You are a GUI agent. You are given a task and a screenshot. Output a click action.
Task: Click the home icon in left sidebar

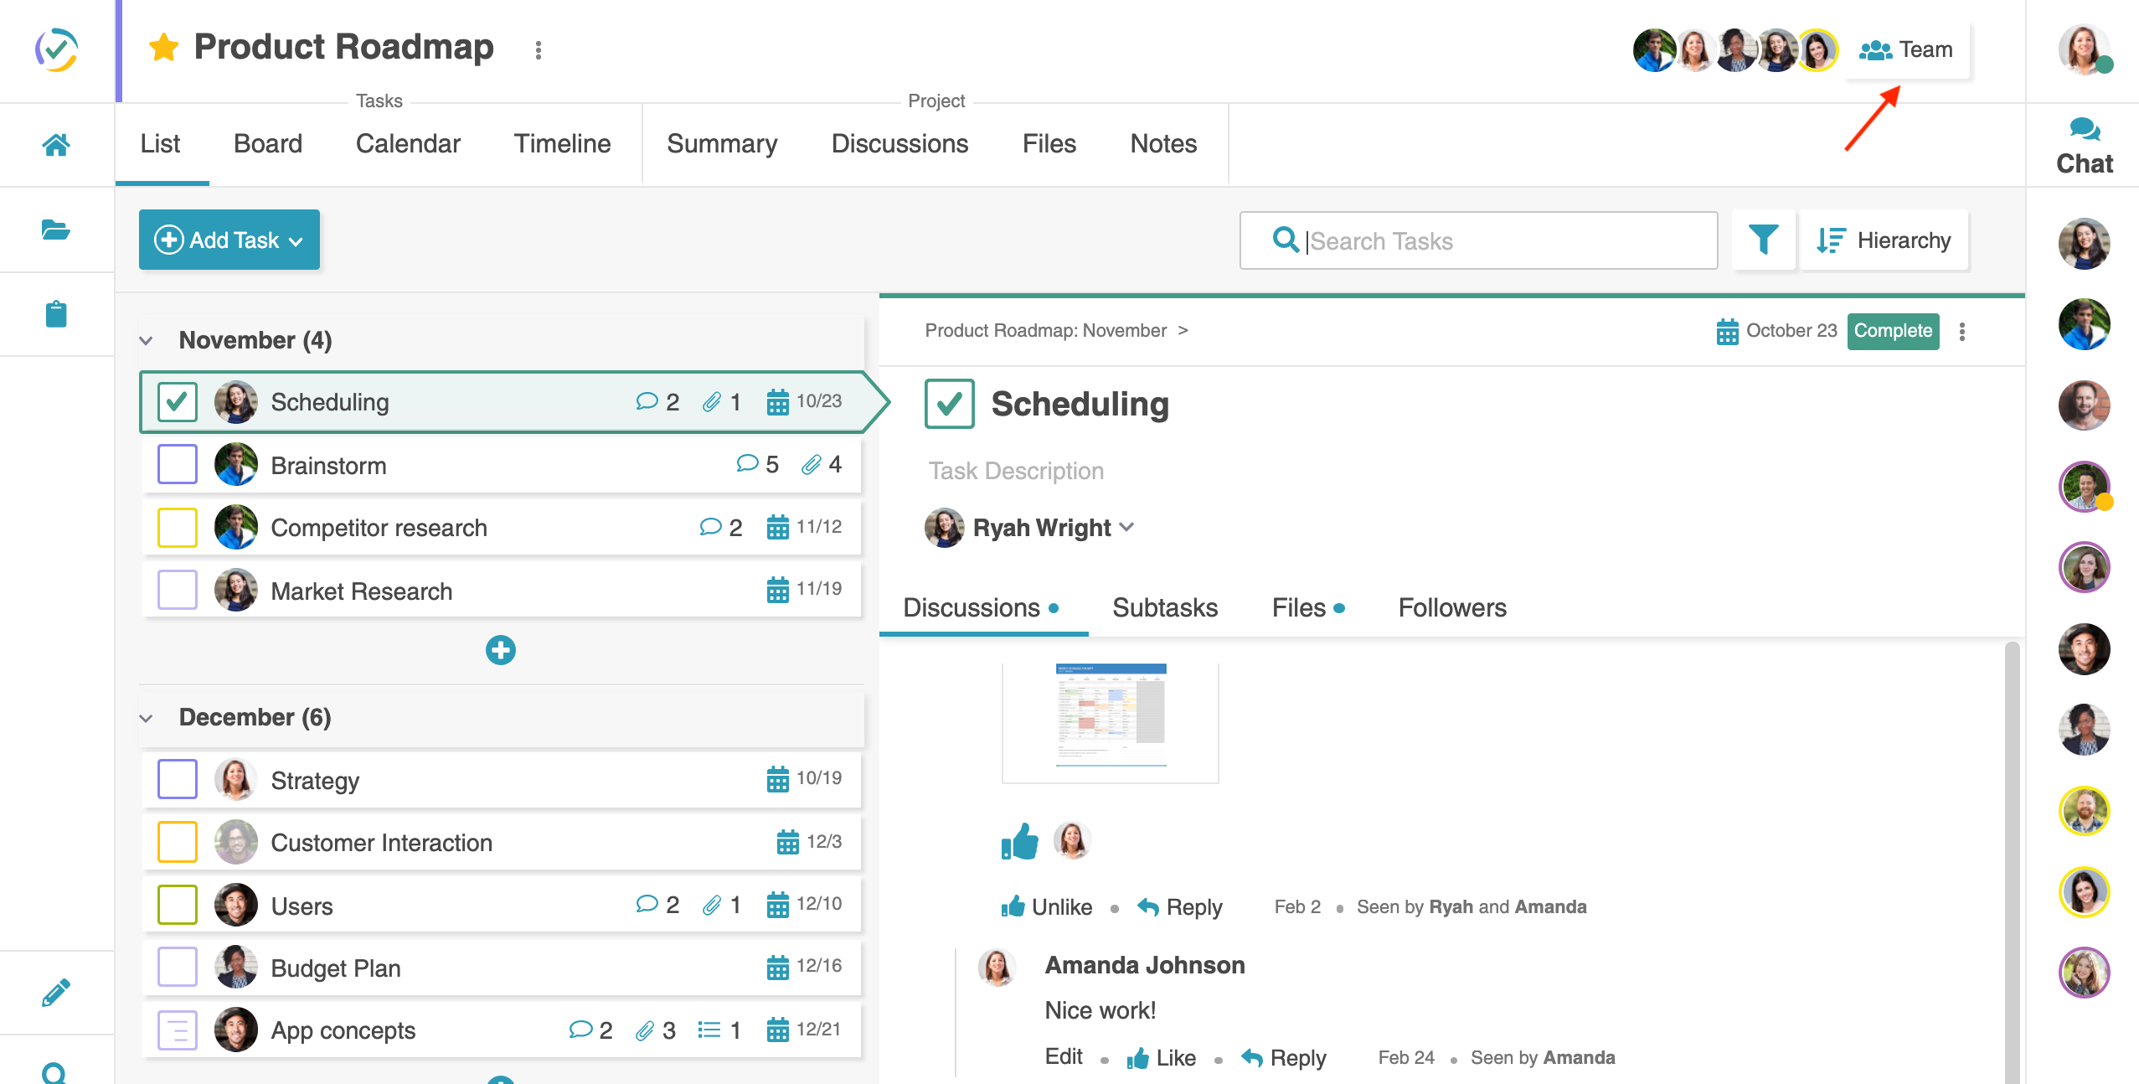pyautogui.click(x=55, y=145)
